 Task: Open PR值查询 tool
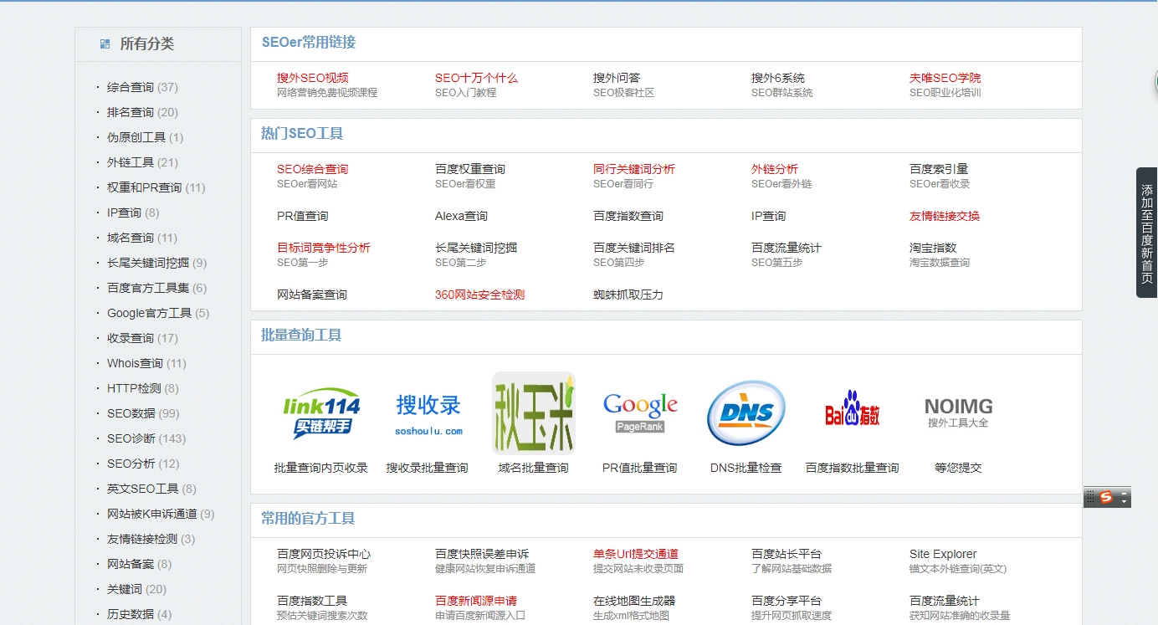pos(303,216)
